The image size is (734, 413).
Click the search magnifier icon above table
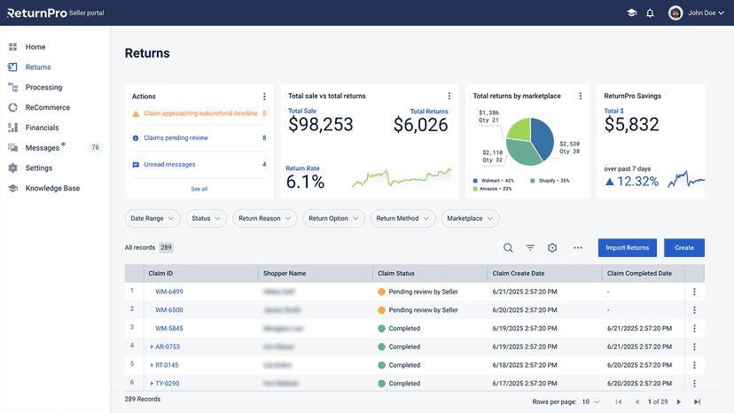click(508, 247)
